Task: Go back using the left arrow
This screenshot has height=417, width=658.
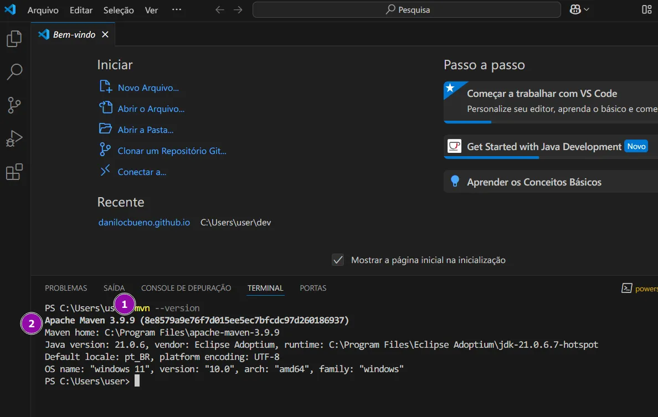Action: pyautogui.click(x=220, y=10)
